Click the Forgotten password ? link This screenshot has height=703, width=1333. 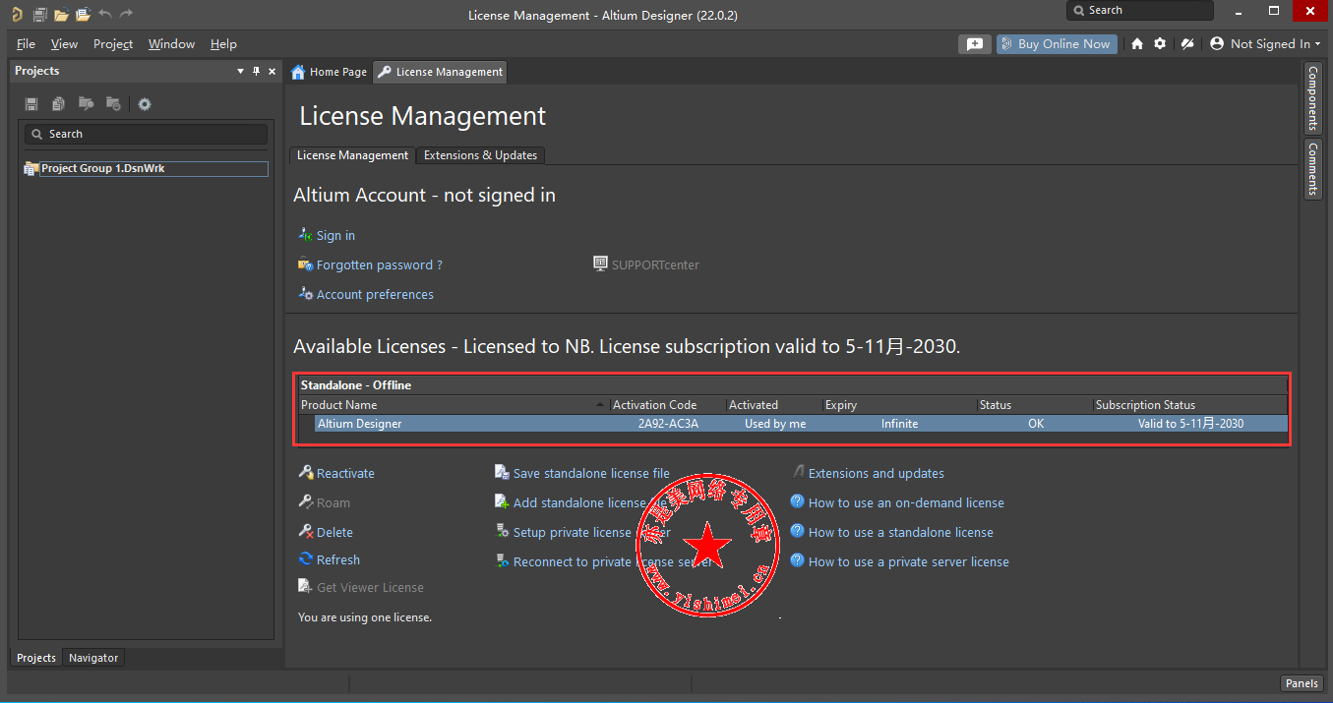[x=379, y=265]
